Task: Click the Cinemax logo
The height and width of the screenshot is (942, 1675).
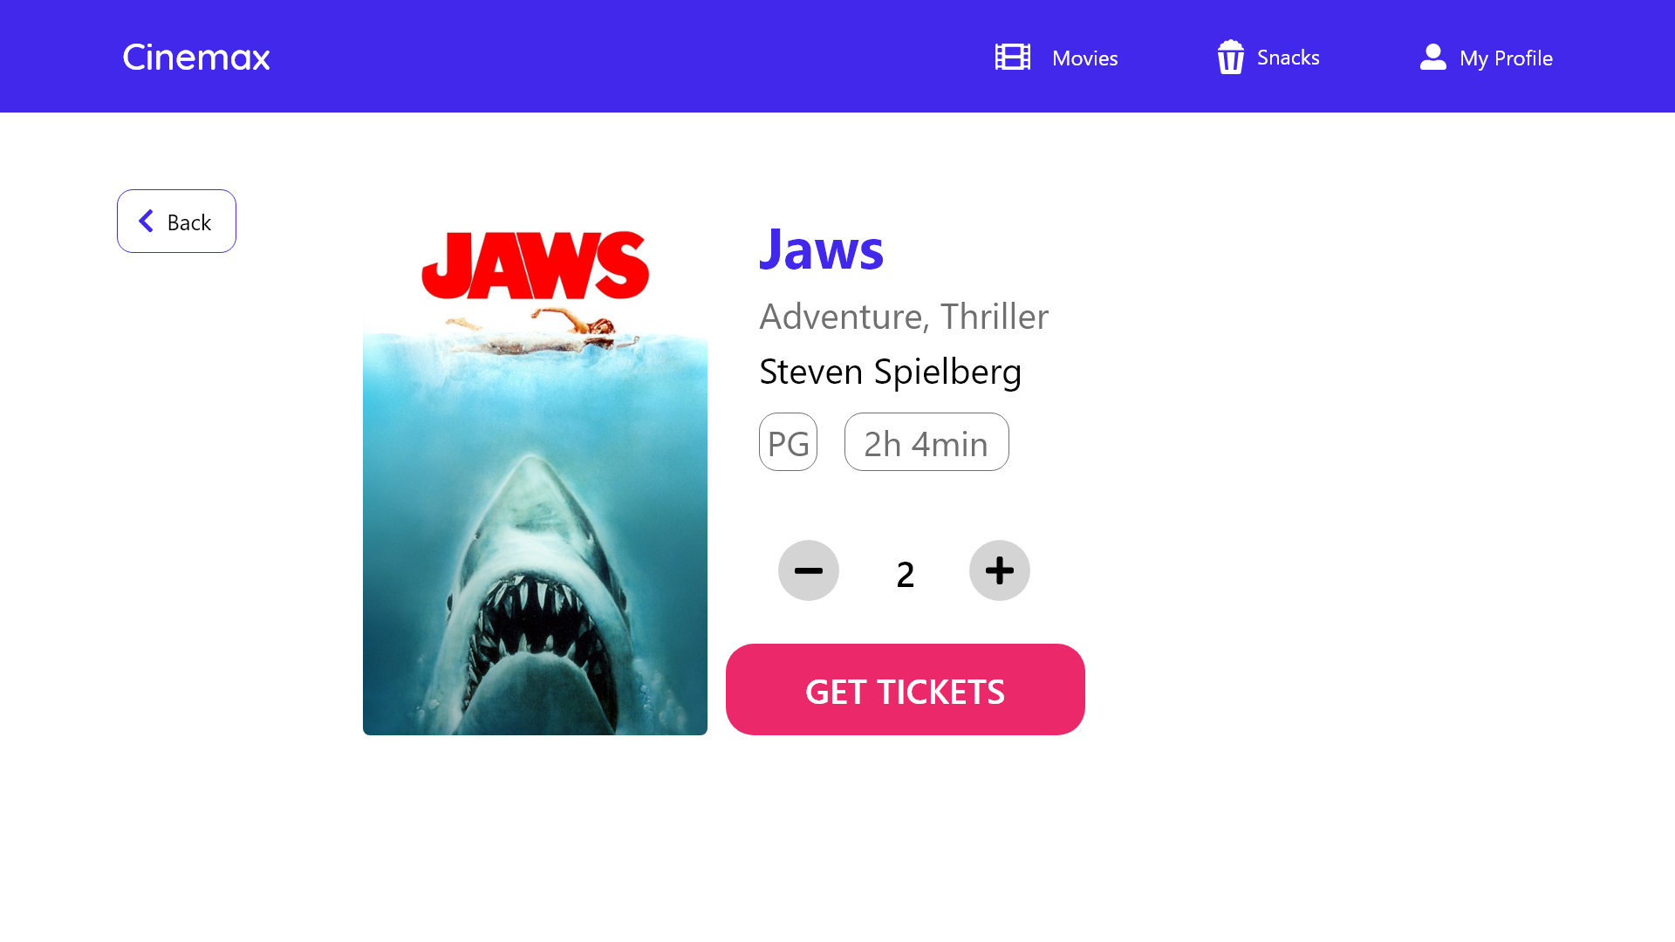Action: pyautogui.click(x=196, y=58)
